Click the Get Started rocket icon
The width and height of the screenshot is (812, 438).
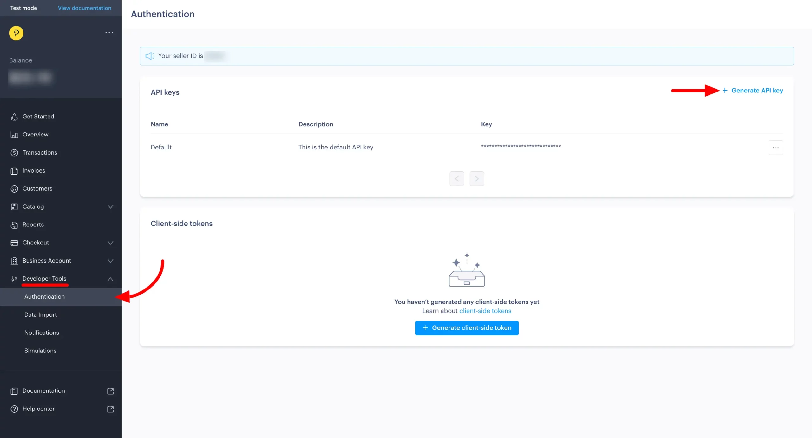pos(14,117)
